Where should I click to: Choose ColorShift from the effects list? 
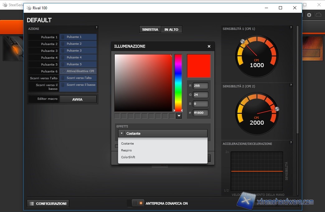128,157
